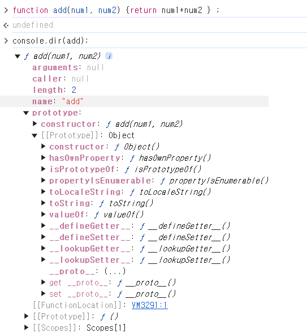The image size is (307, 333).
Task: Collapse the add(num1, num2) function object
Action: coord(18,56)
